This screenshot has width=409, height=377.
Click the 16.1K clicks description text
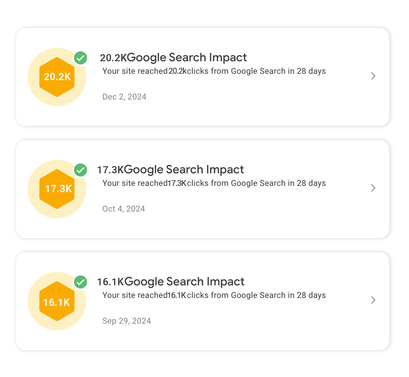(x=214, y=295)
